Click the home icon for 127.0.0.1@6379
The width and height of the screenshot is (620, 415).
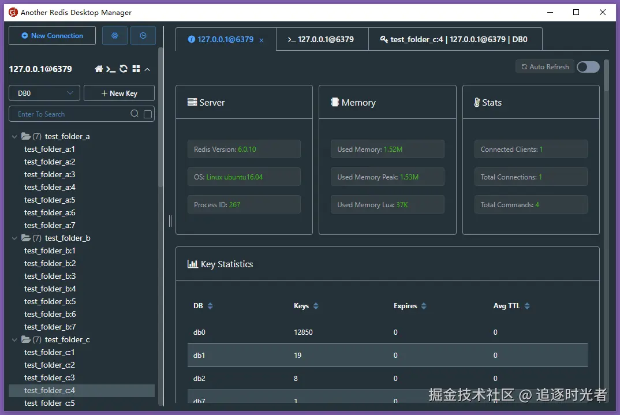(99, 69)
